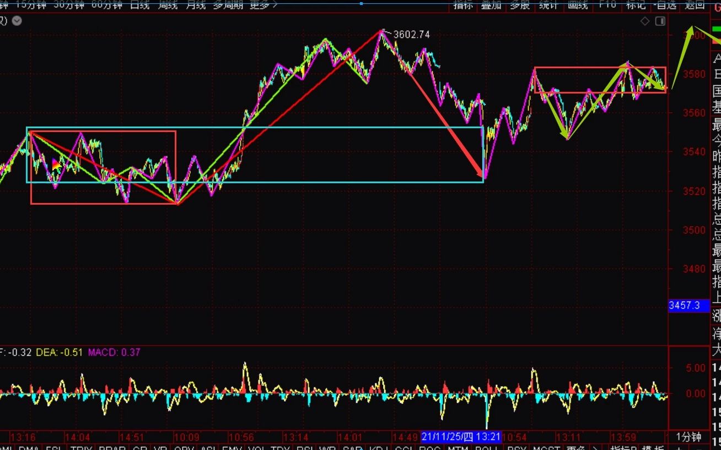
Task: Toggle the side panel layout icon
Action: [660, 21]
